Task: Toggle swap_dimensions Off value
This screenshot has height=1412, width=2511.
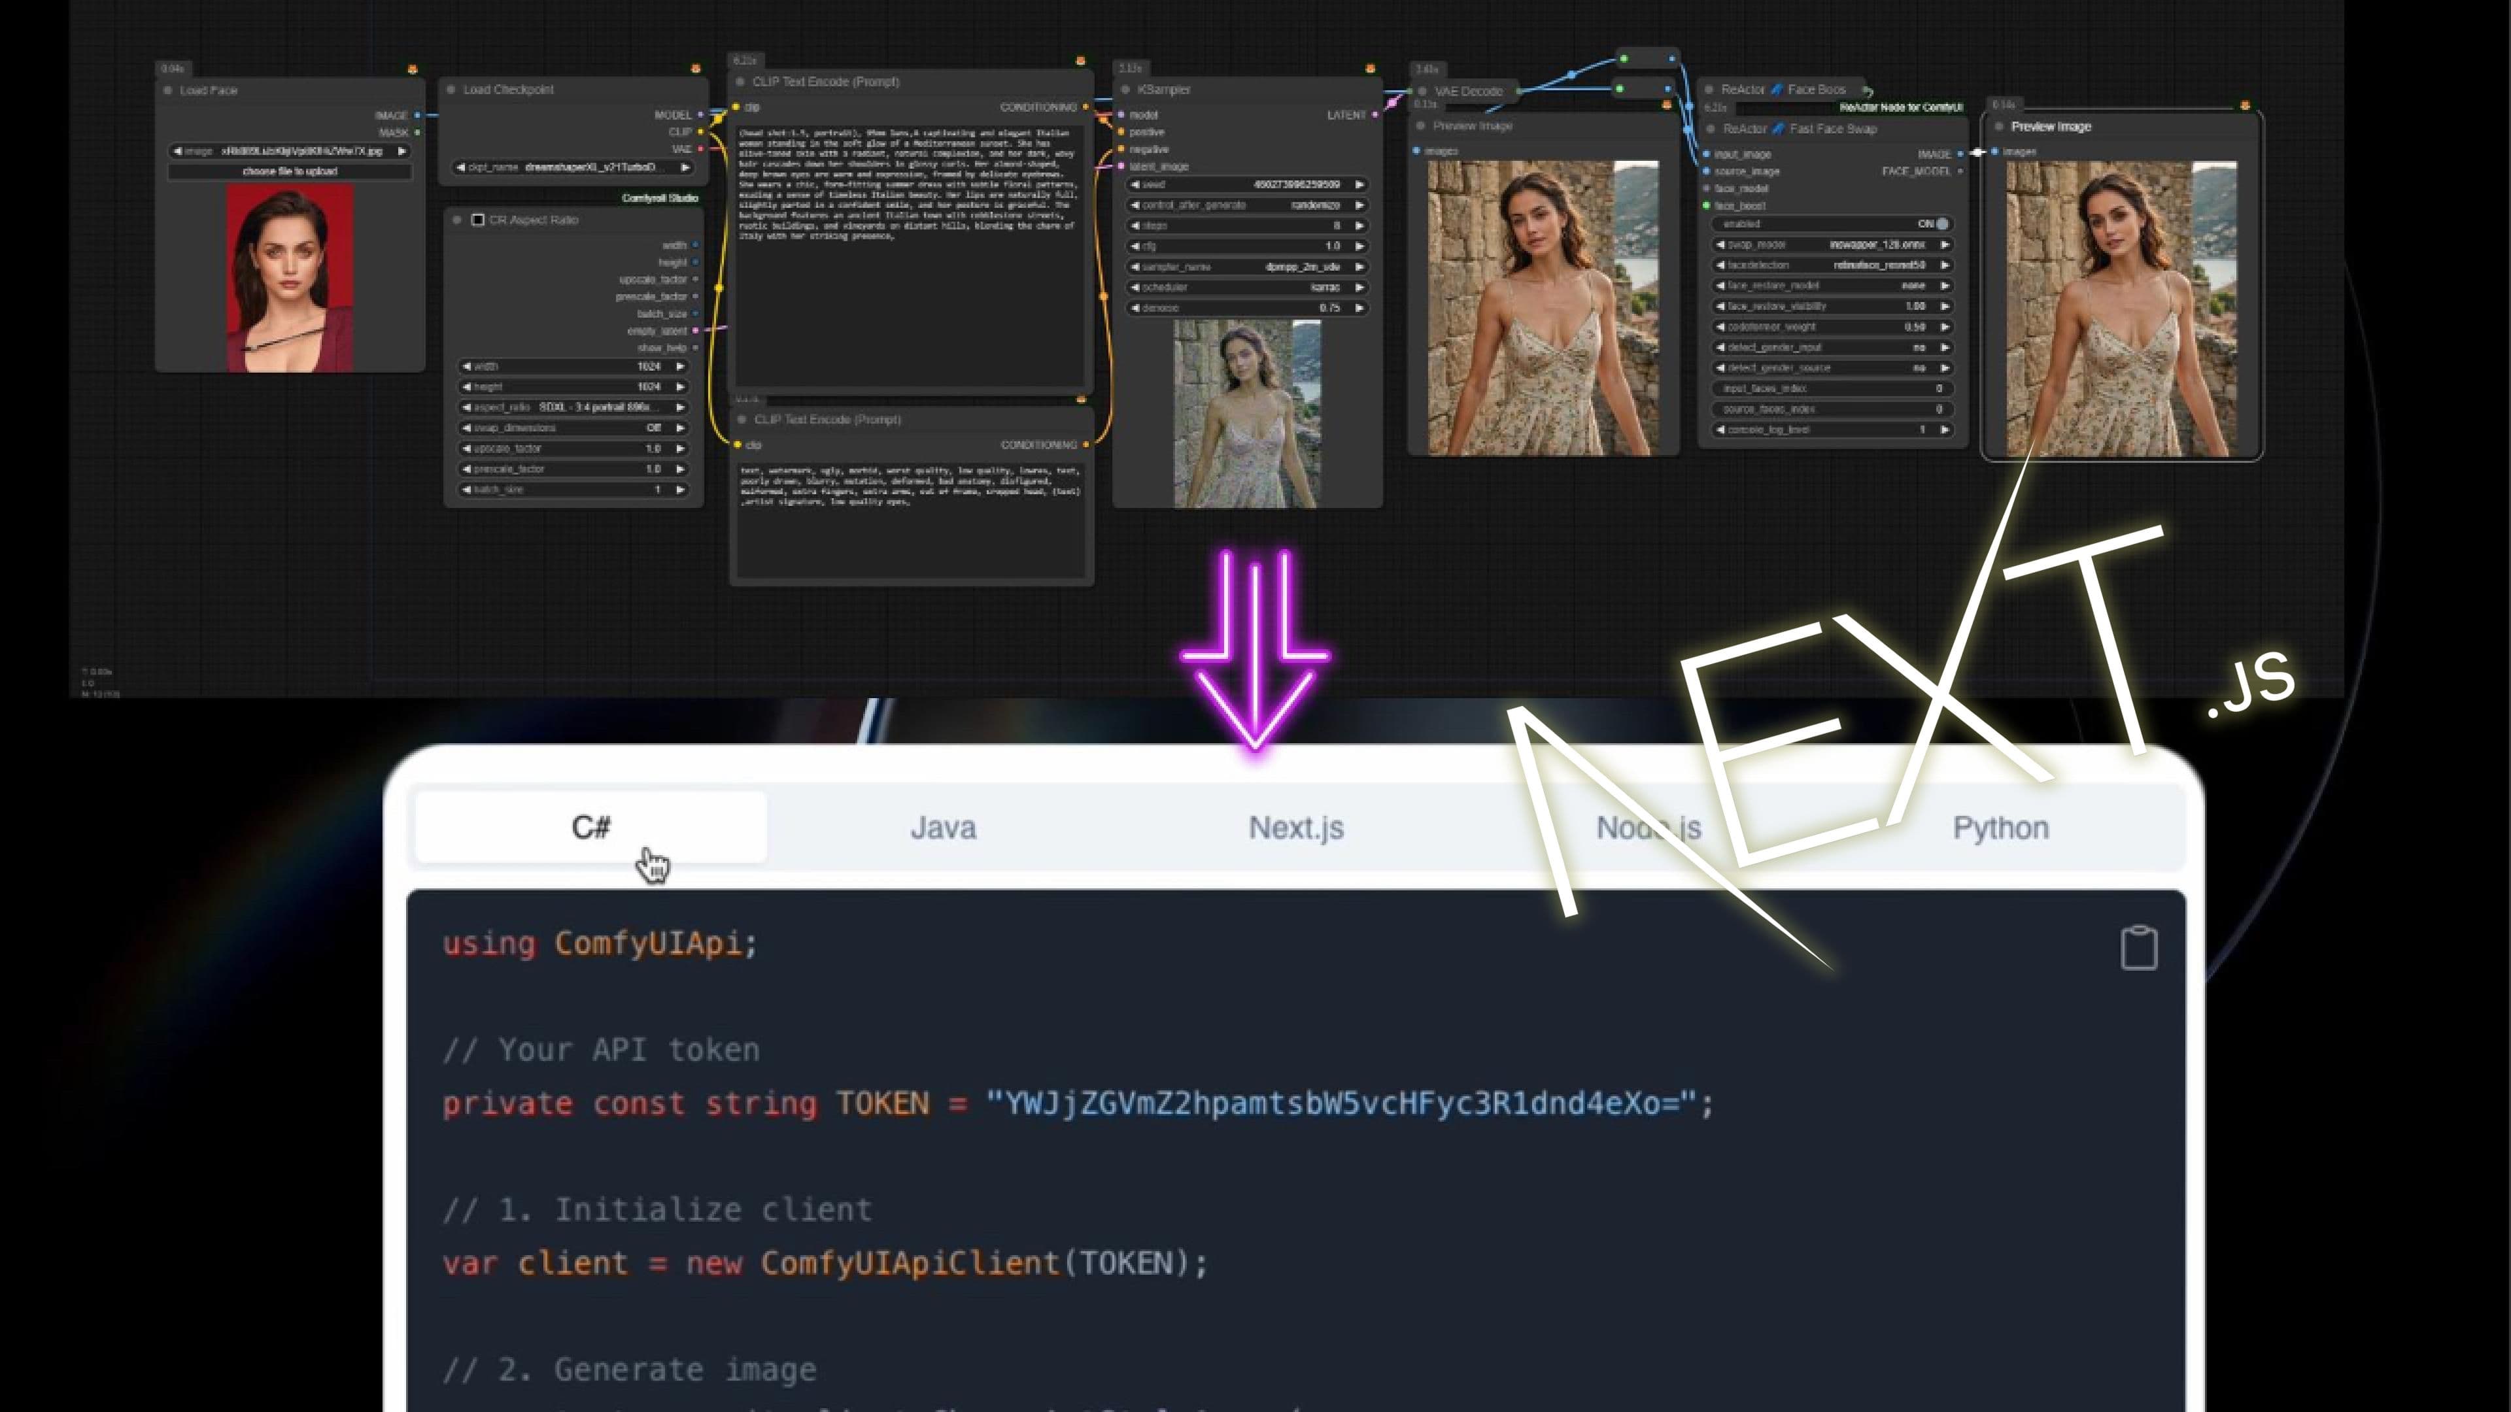Action: pos(573,428)
